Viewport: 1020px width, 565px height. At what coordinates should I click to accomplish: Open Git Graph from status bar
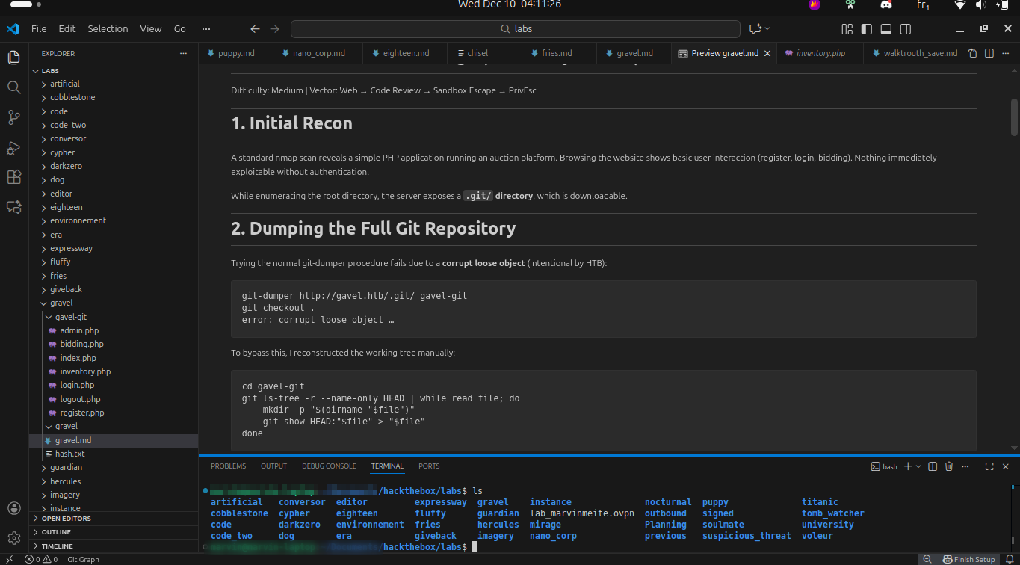(83, 559)
